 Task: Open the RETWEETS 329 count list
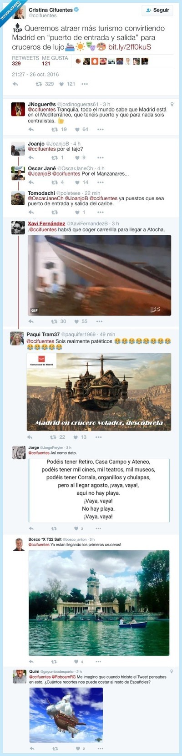(x=25, y=61)
